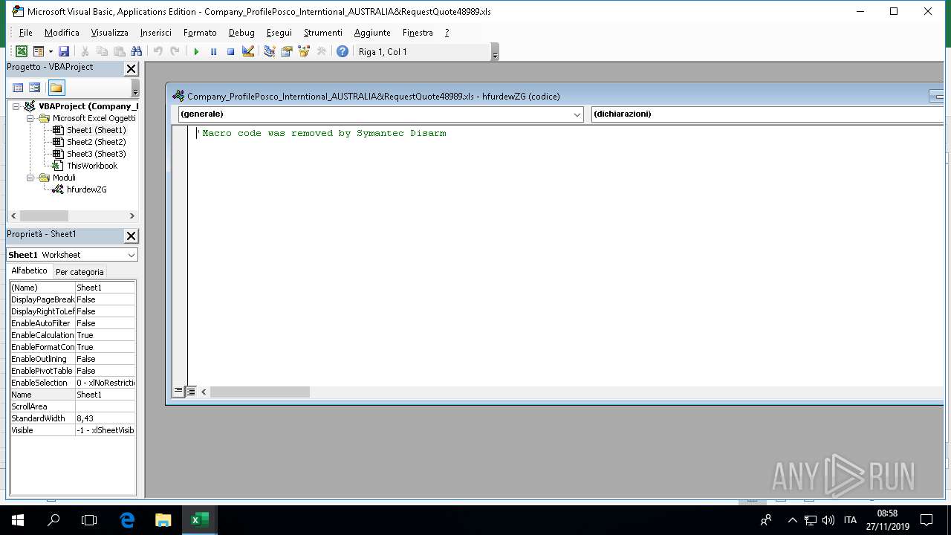Click the Toolbox hammer icon
This screenshot has height=535, width=951.
coord(321,51)
